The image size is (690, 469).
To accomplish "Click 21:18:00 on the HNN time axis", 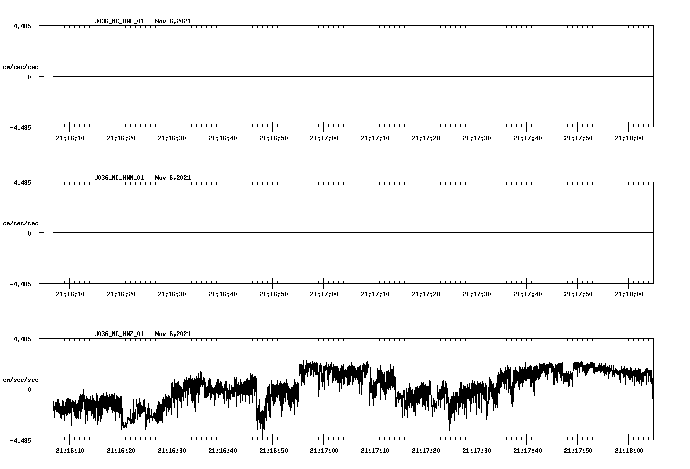I will point(629,294).
